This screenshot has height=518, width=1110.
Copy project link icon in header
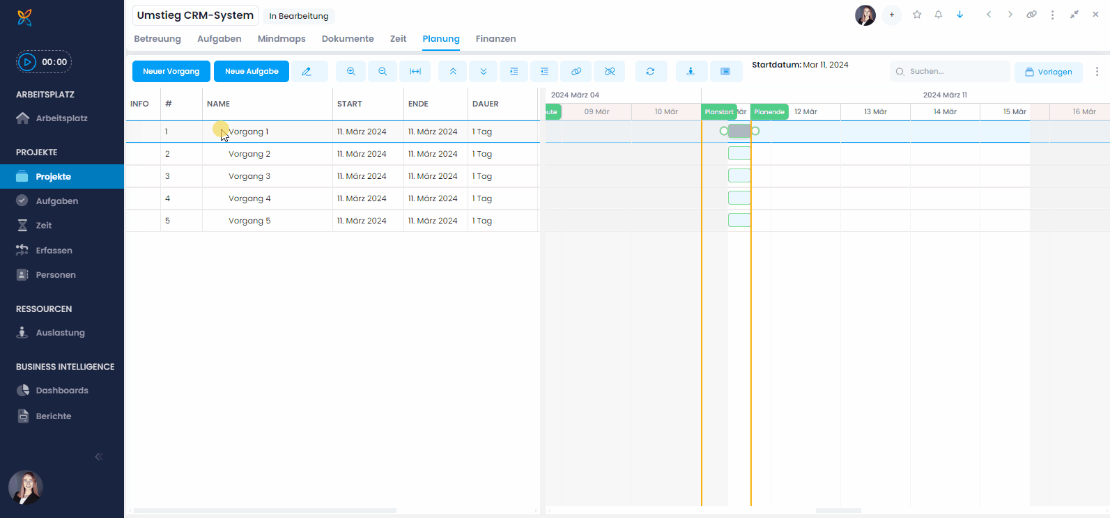tap(1031, 15)
